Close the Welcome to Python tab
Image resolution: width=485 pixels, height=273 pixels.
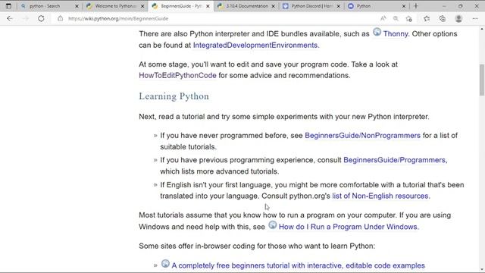(142, 6)
